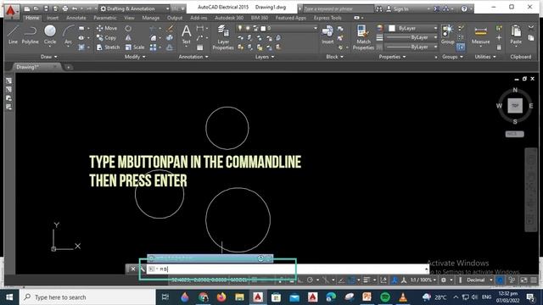Add a new drawing tab with plus

pos(69,68)
